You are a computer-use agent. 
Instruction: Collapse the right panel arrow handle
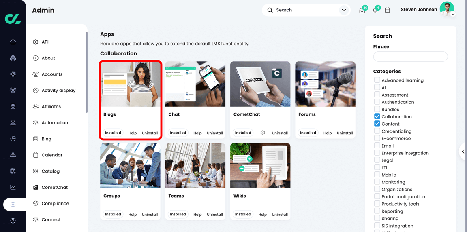pos(463,152)
